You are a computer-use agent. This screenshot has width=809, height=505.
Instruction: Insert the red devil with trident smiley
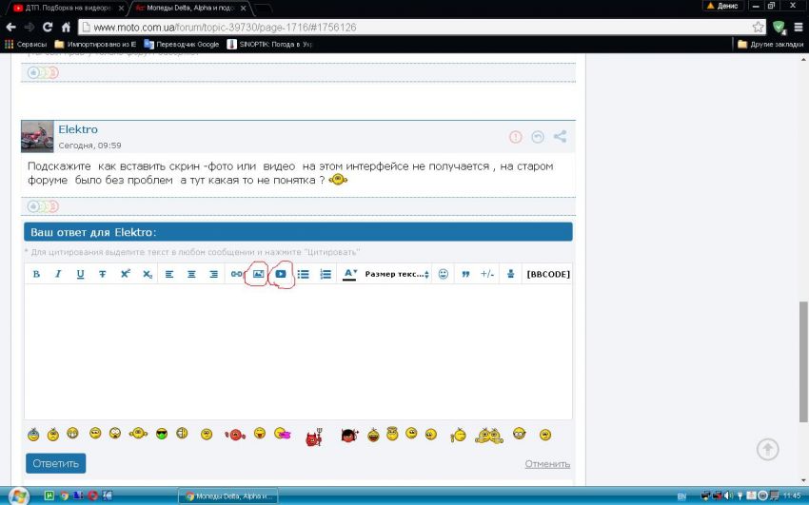click(x=314, y=437)
